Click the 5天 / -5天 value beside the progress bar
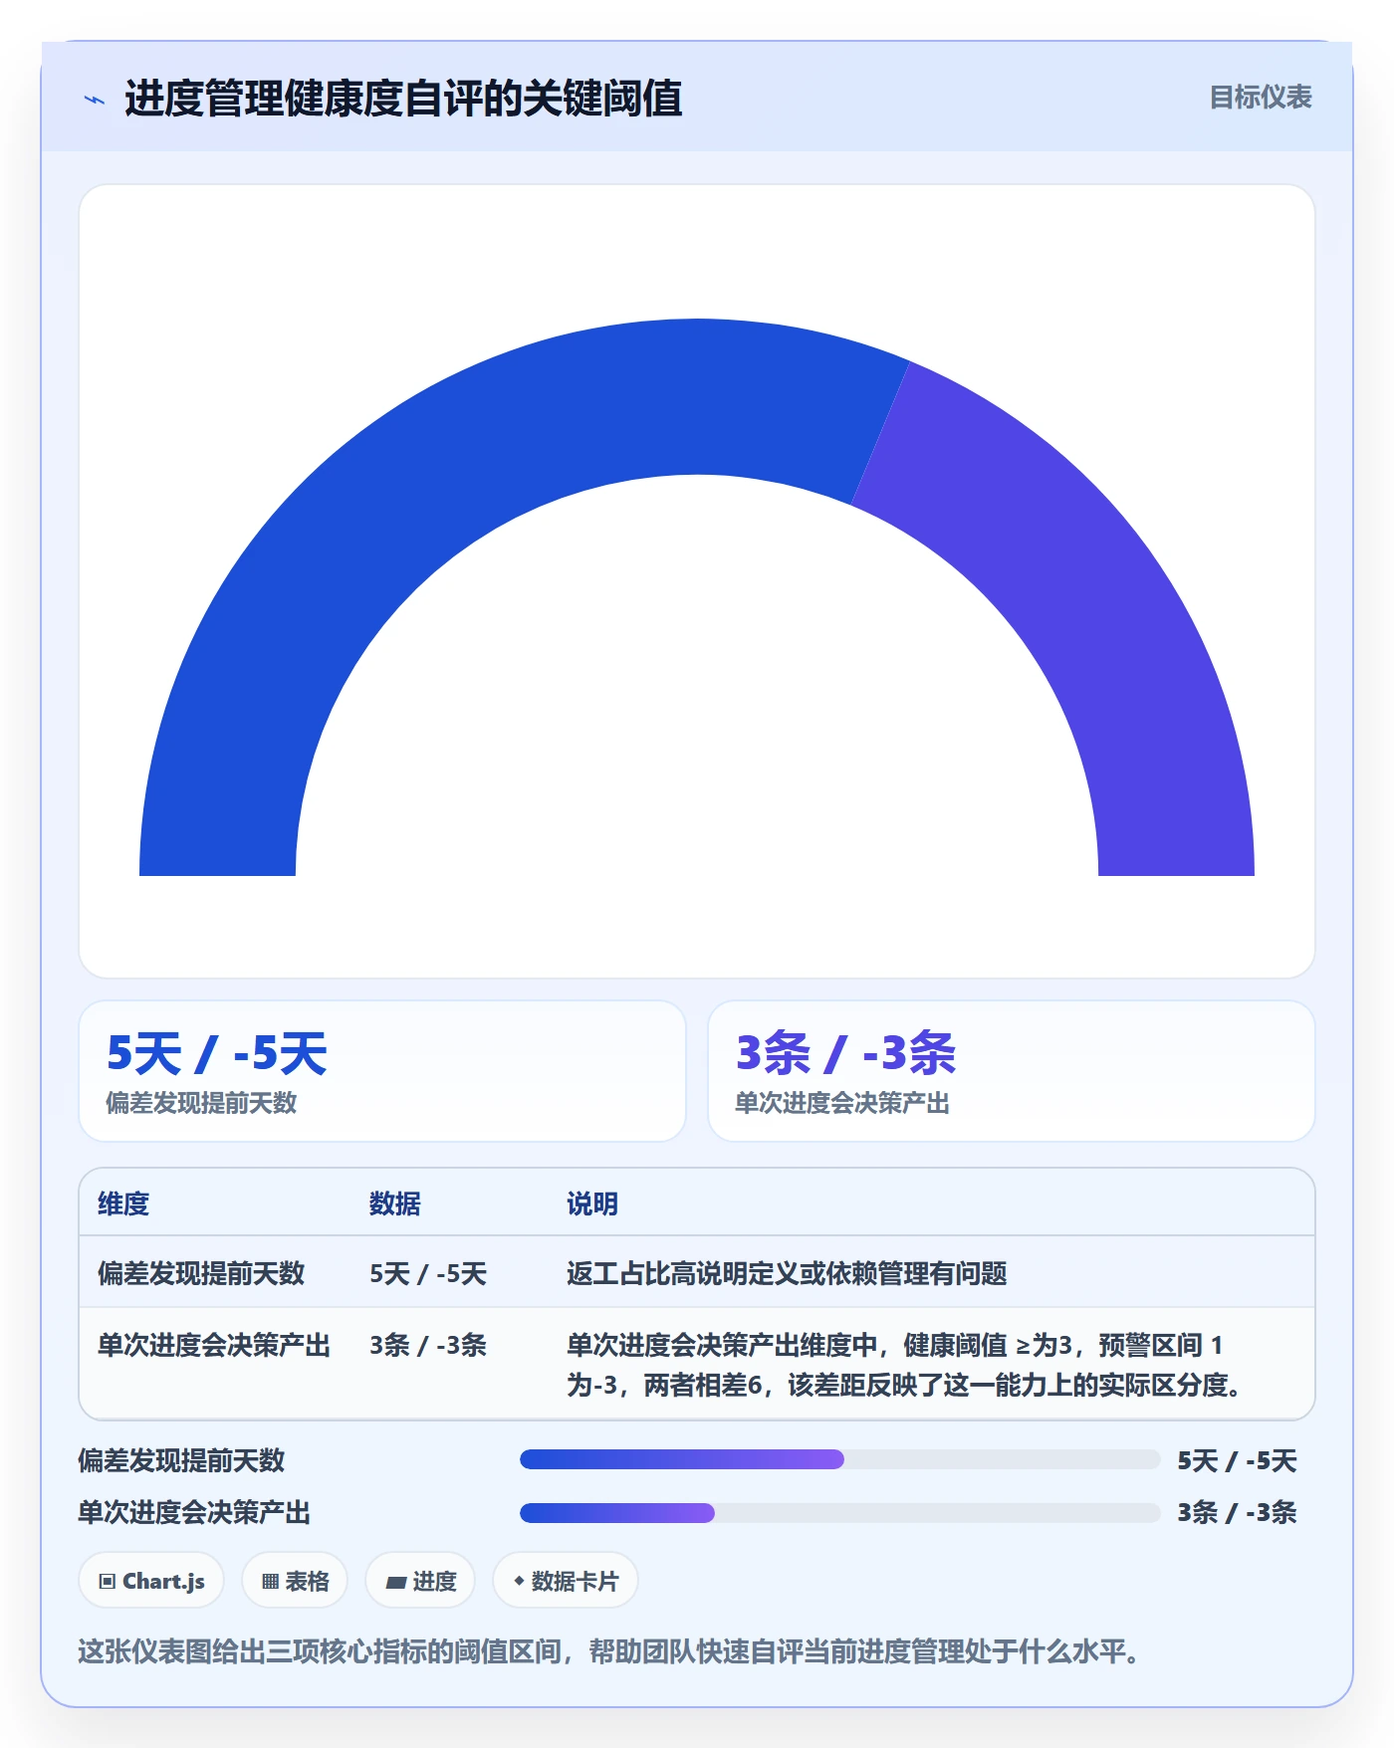Screen dimensions: 1394x1748 point(1237,1460)
